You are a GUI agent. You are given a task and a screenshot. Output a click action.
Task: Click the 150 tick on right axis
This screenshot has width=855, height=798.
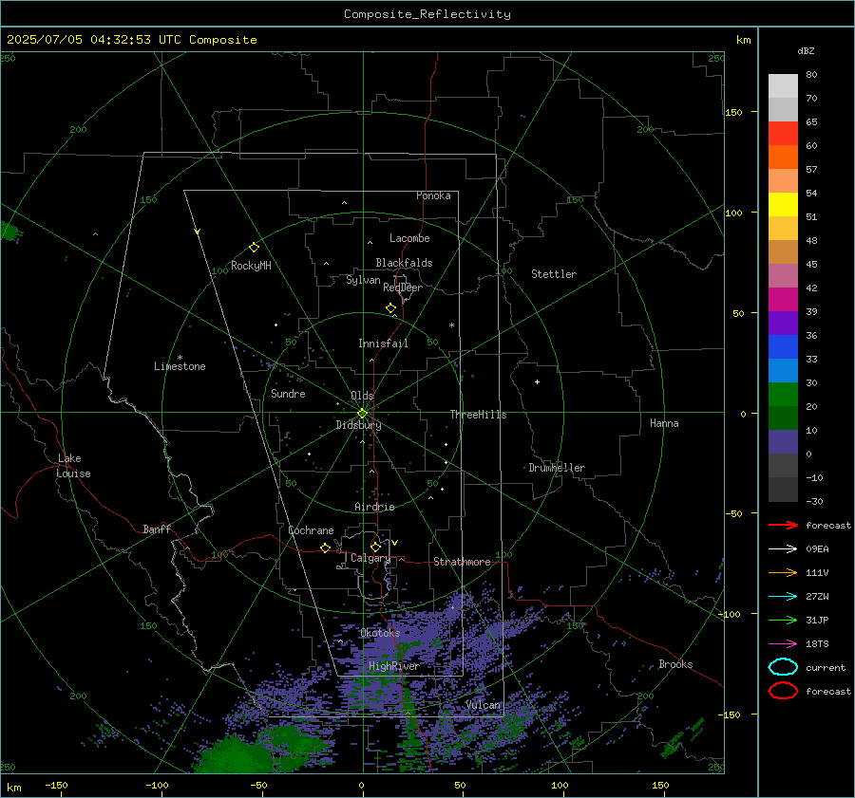pos(734,112)
